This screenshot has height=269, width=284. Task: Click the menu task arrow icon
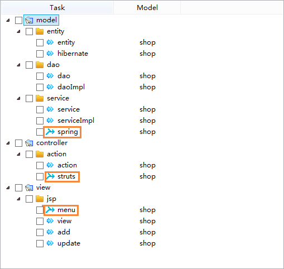pyautogui.click(x=50, y=210)
